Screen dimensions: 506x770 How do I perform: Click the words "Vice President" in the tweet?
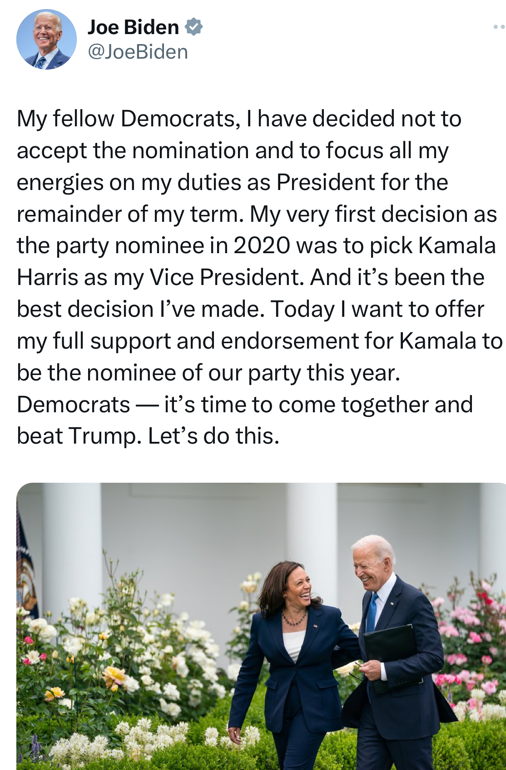227,277
